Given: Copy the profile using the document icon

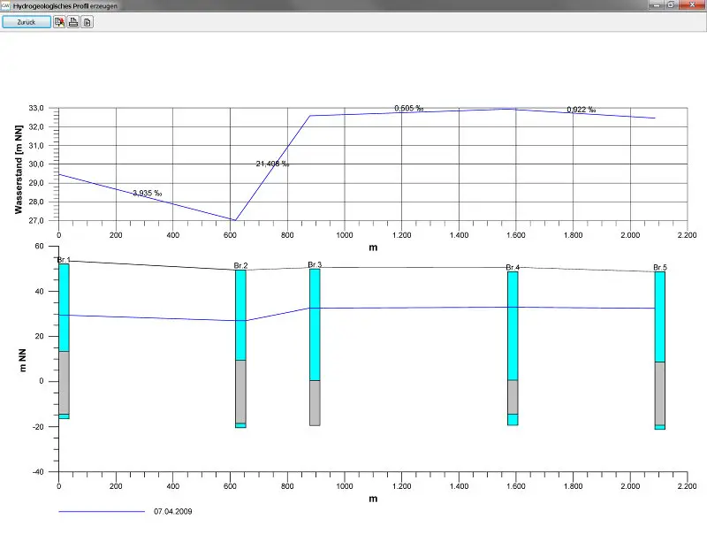Looking at the screenshot, I should coord(87,22).
